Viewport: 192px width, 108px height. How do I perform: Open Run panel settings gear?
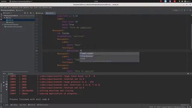(188, 73)
